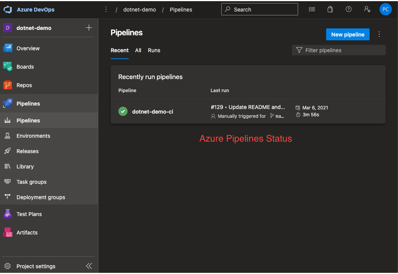Click the green success status icon

(123, 111)
